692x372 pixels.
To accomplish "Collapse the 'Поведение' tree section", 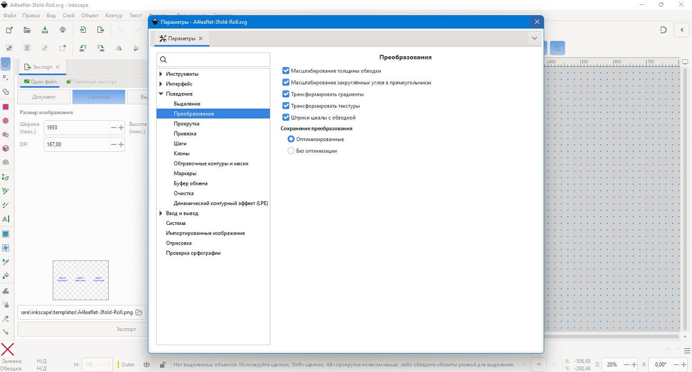I will pos(161,94).
